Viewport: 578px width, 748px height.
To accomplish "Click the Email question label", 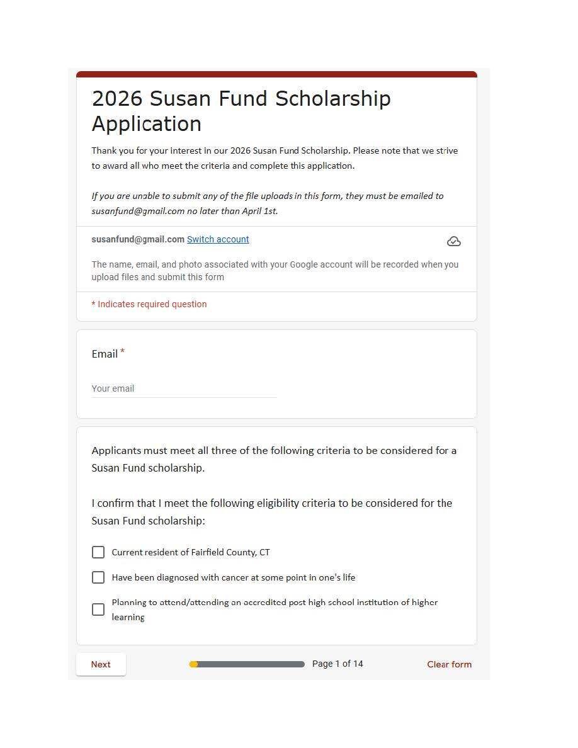I will click(x=105, y=354).
